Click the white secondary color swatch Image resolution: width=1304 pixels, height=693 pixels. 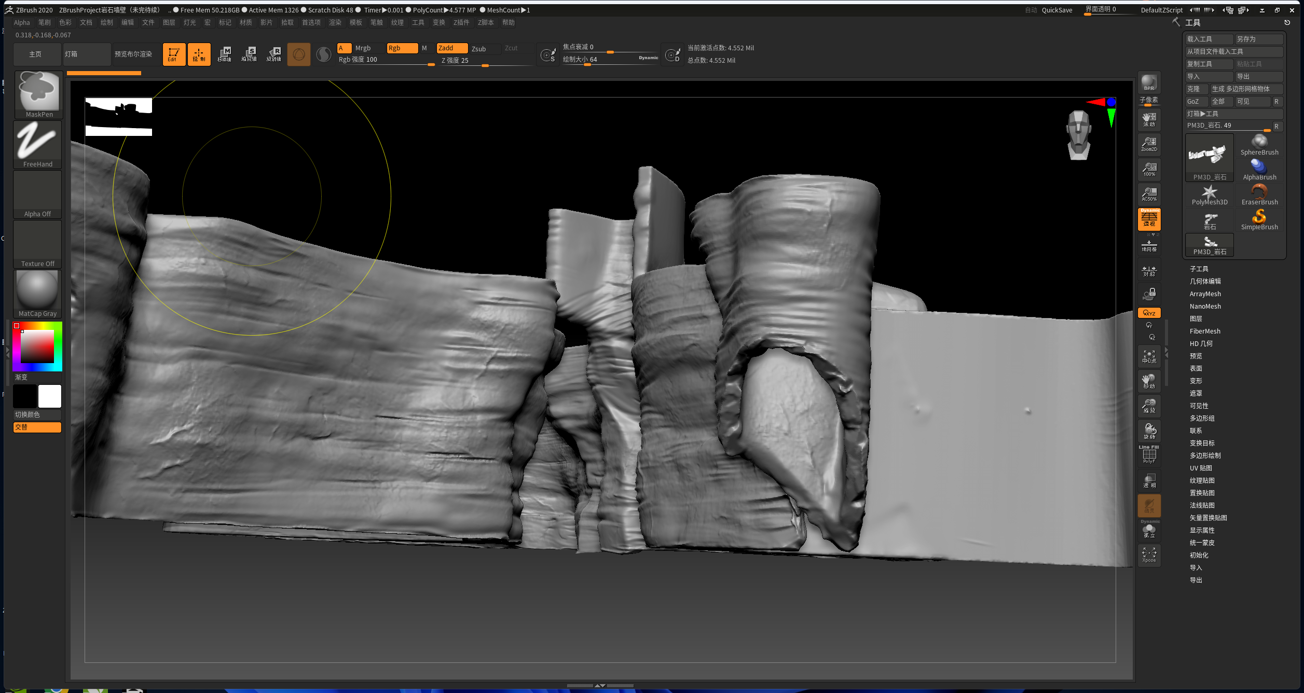(x=50, y=396)
